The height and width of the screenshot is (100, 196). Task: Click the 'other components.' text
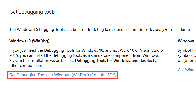[26, 66]
